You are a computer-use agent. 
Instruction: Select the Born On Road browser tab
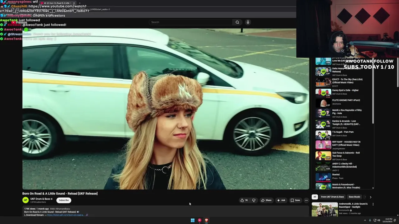click(58, 3)
